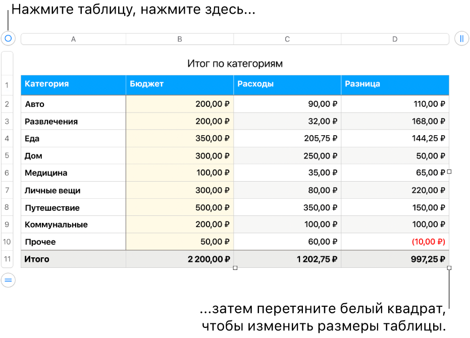The width and height of the screenshot is (470, 338).
Task: Click the 220,00 ₽ difference cell
Action: click(395, 190)
